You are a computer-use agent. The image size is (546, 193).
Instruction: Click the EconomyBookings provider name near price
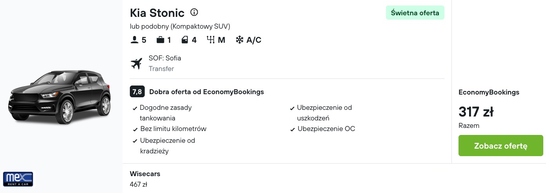coord(489,92)
